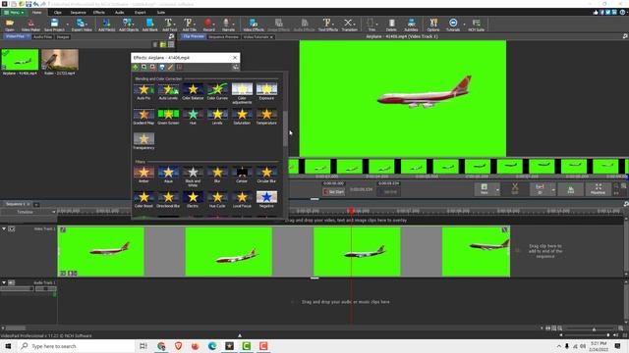
Task: Select the Airplane video thumbnail in bin
Action: [x=20, y=60]
